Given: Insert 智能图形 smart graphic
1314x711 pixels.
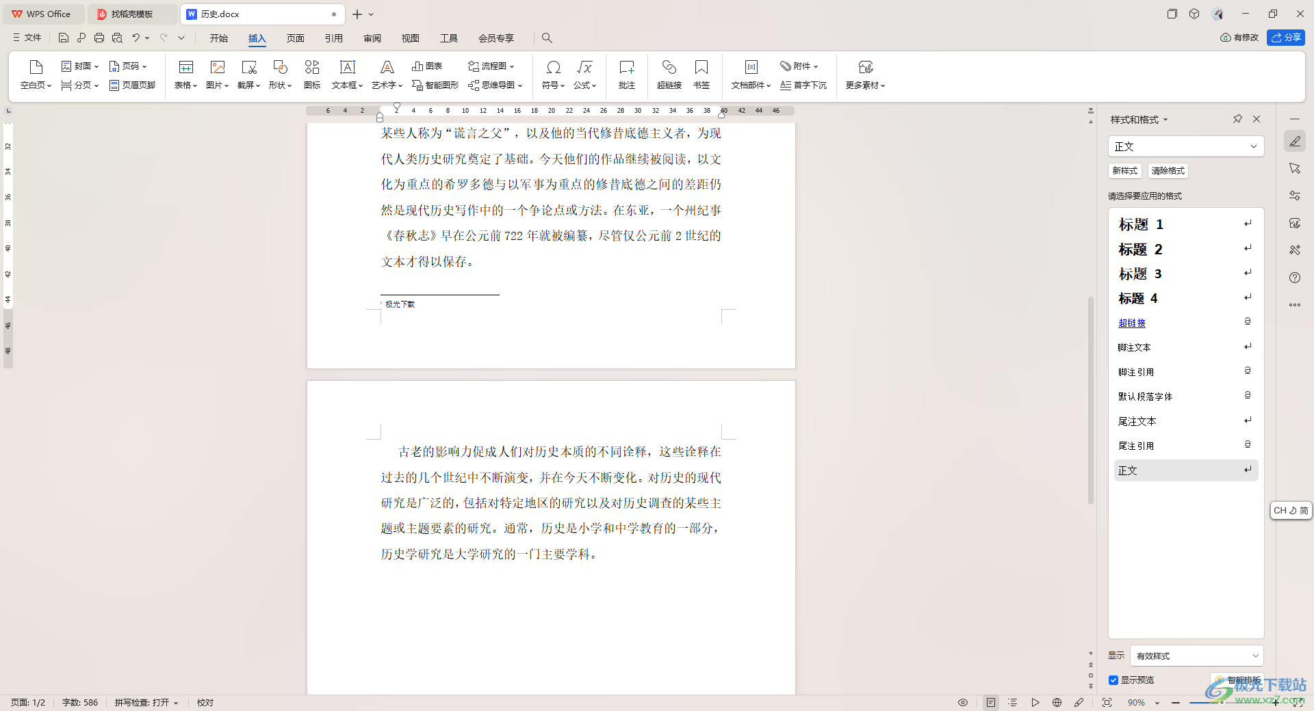Looking at the screenshot, I should (x=435, y=85).
